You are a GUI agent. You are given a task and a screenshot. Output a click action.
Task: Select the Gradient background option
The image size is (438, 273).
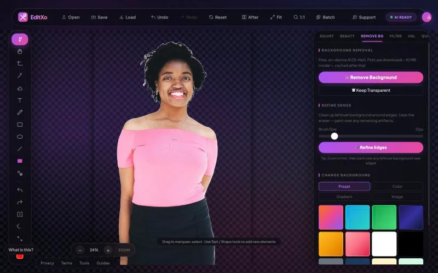coord(344,197)
